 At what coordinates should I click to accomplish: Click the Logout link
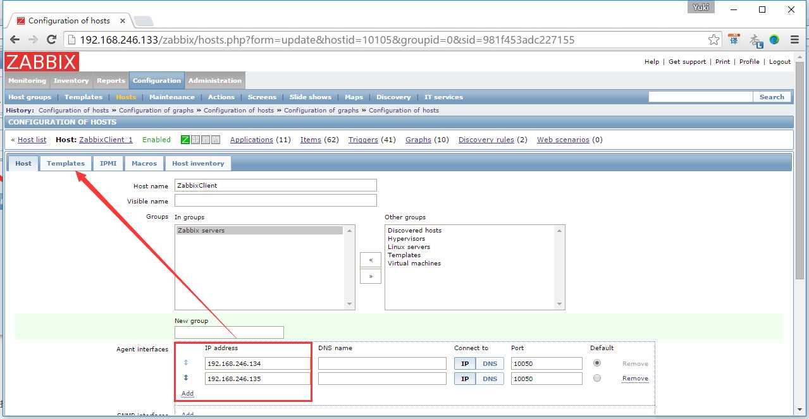point(780,62)
